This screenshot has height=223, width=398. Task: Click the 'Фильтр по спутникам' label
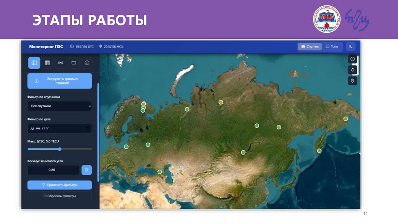point(44,97)
